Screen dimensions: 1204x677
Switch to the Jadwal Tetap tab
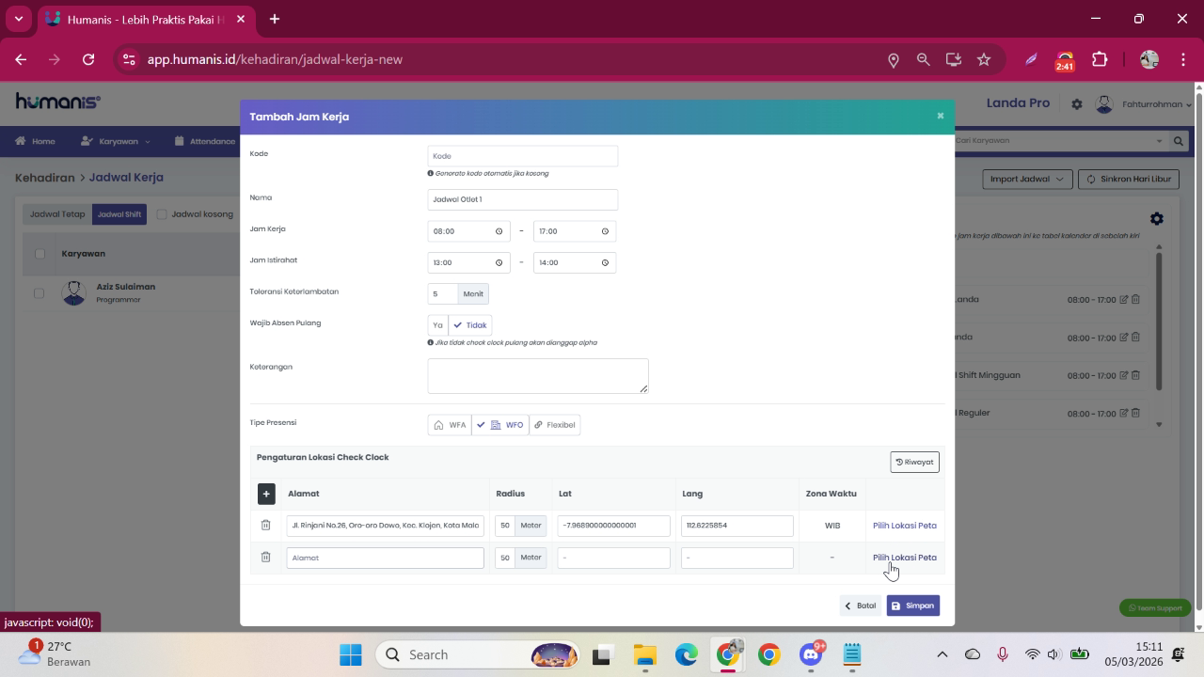point(57,214)
